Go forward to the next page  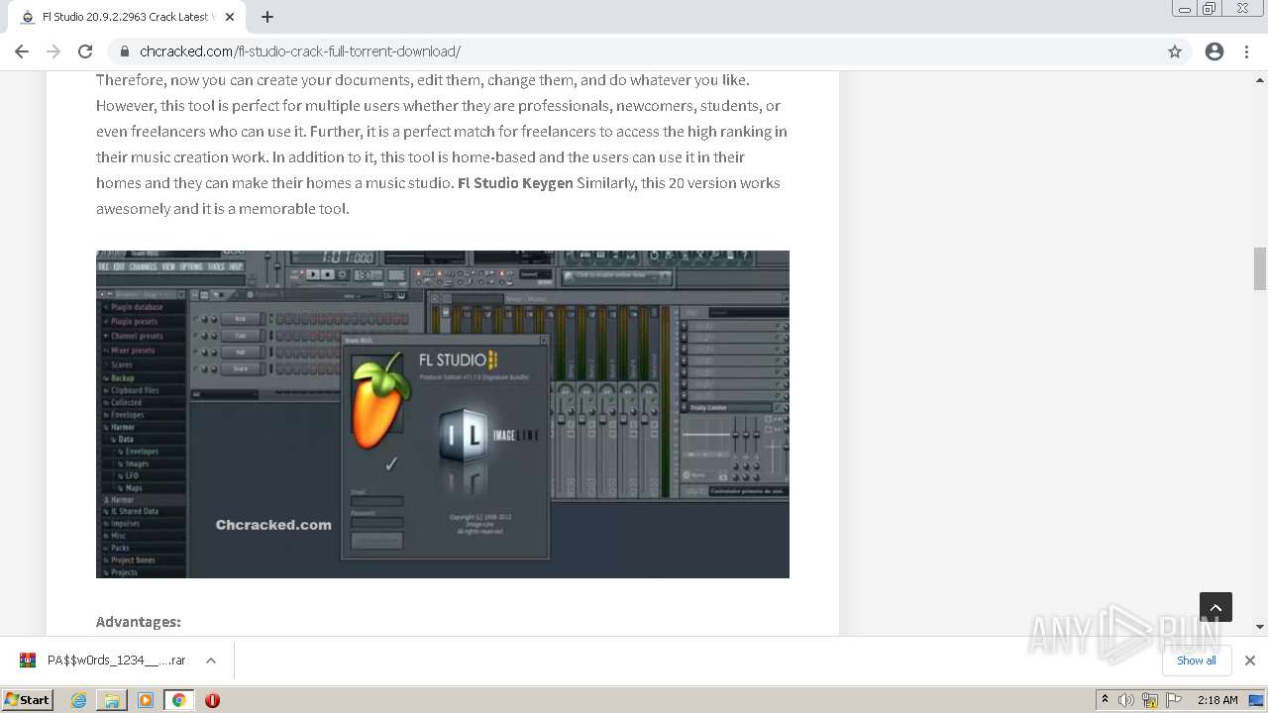53,51
